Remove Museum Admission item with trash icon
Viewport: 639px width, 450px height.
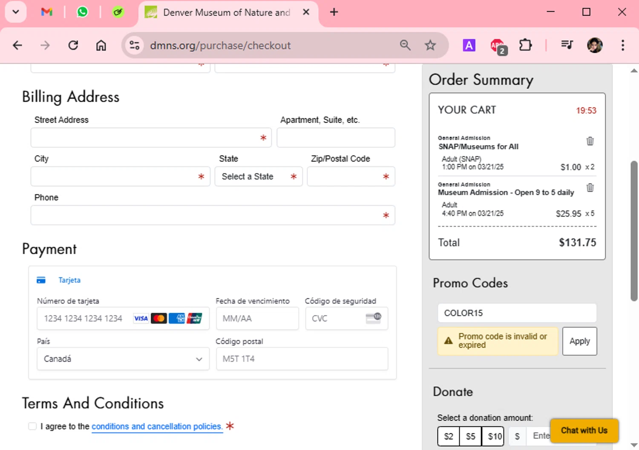pyautogui.click(x=590, y=188)
